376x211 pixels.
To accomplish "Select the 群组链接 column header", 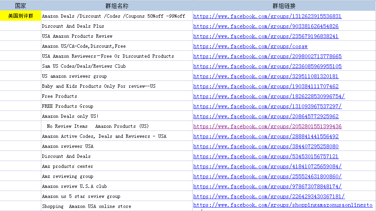I will [x=284, y=6].
